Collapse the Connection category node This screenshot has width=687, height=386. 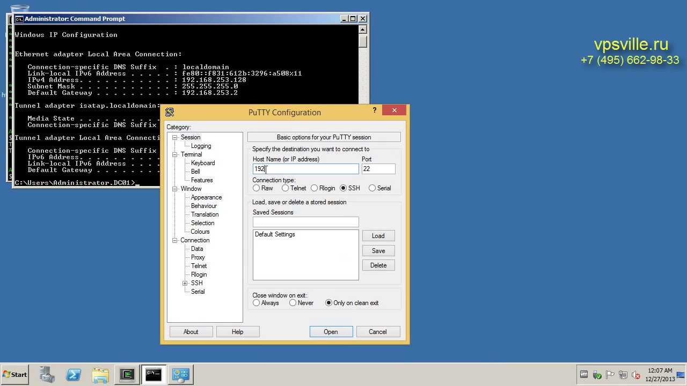point(175,240)
